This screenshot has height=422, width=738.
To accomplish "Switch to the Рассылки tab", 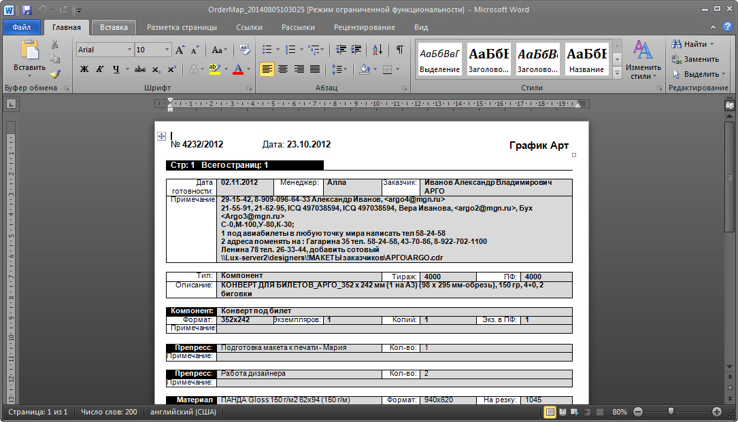I will click(298, 27).
